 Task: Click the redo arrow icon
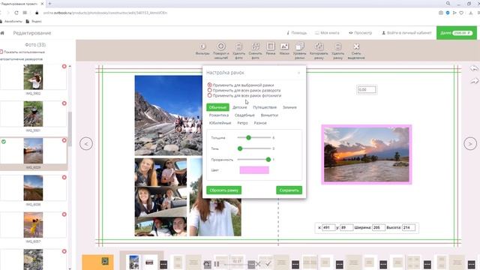coord(474,81)
